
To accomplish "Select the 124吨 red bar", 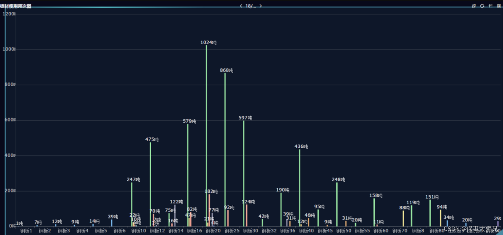I will [x=246, y=215].
